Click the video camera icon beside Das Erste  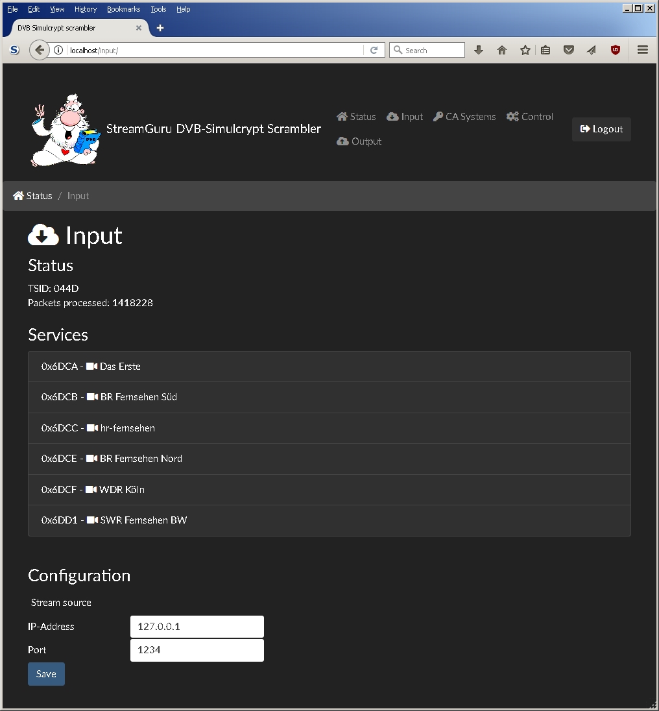[x=91, y=367]
